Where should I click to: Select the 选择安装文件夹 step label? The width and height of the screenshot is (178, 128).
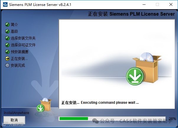tap(23, 38)
